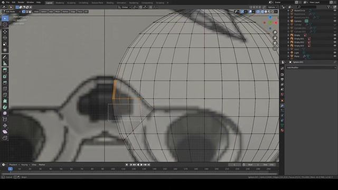Open the Modifiers wrench properties tab

pos(282,106)
